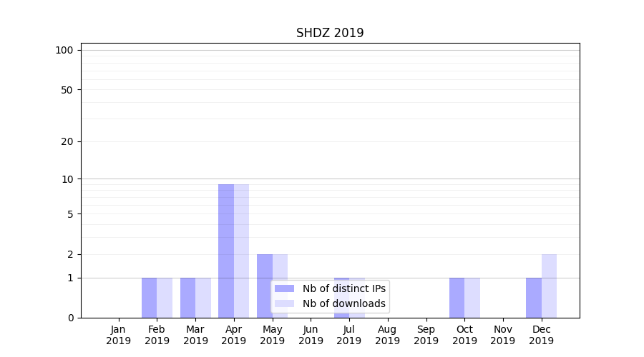Select the March 2019 downloads bar
Image resolution: width=644 pixels, height=357 pixels.
coord(203,298)
